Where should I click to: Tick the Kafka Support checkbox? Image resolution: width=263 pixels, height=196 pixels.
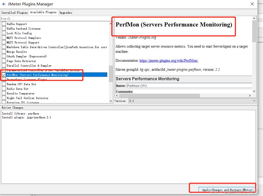(4, 24)
